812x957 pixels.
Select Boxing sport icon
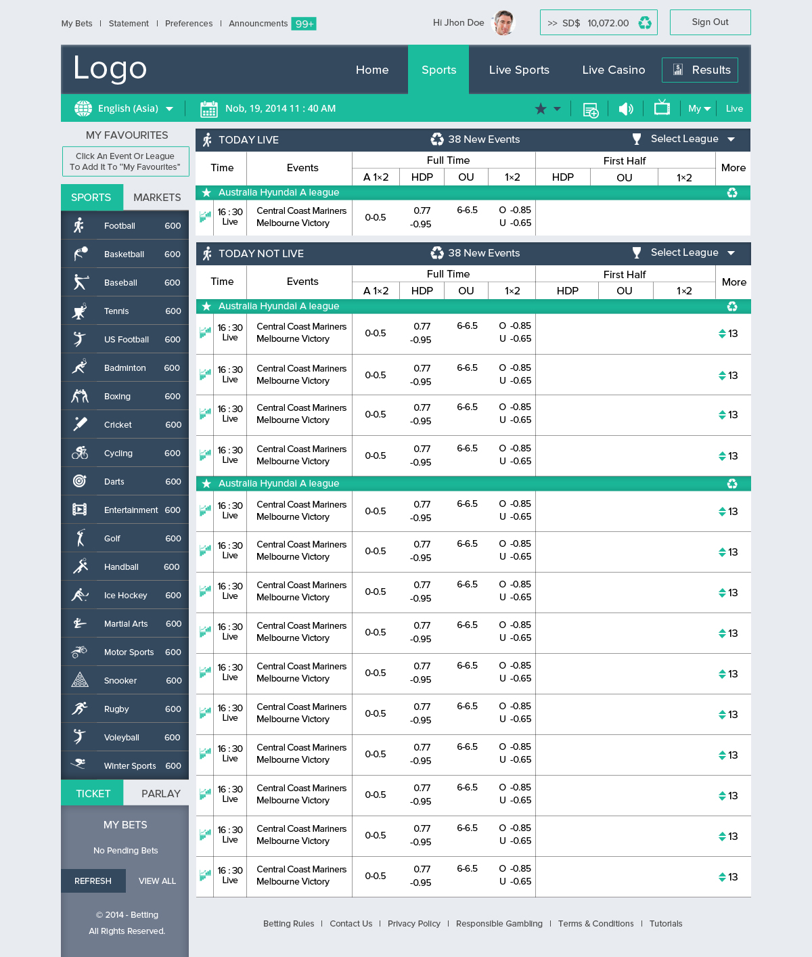tap(80, 396)
